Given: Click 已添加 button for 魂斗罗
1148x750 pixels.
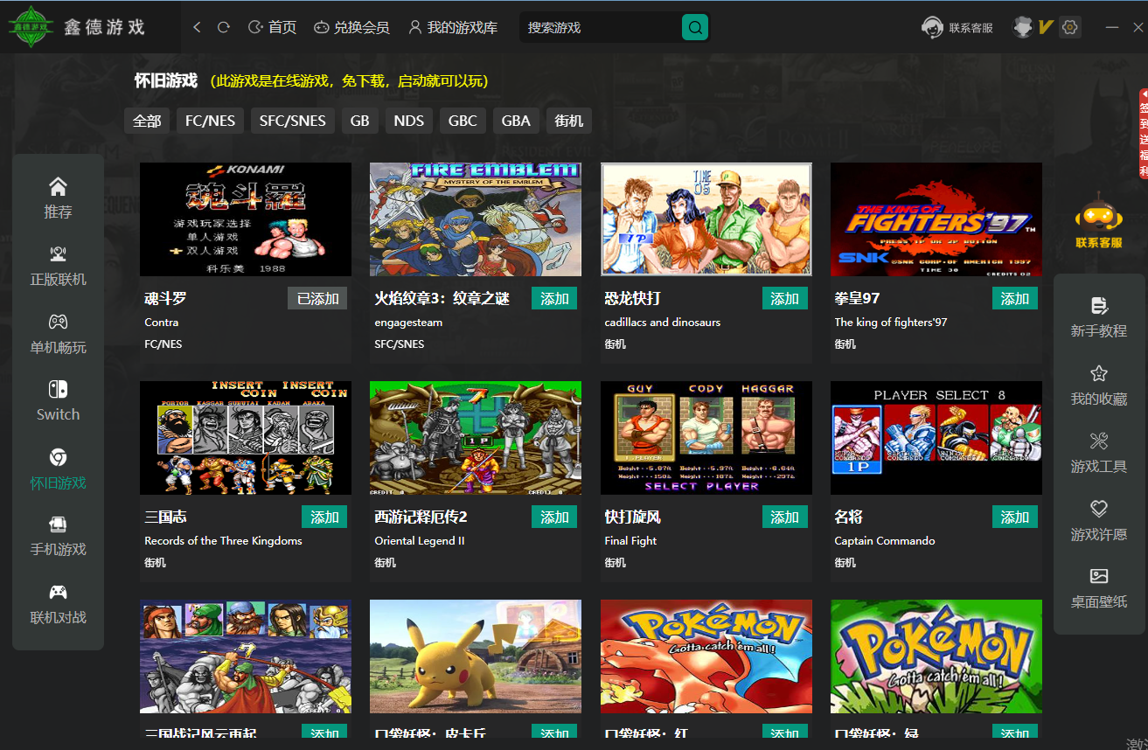Looking at the screenshot, I should (x=317, y=299).
